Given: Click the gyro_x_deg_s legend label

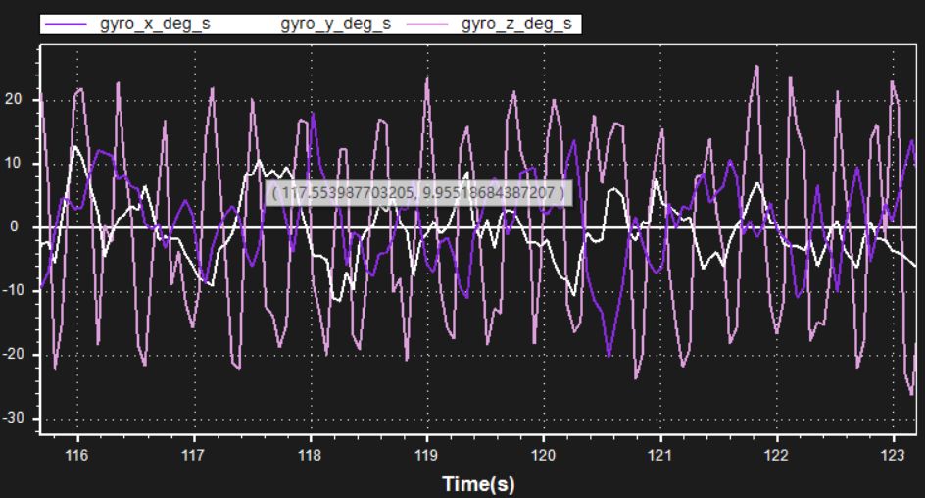Looking at the screenshot, I should point(155,25).
